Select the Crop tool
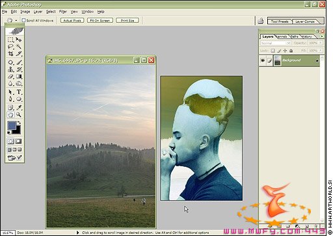The height and width of the screenshot is (236, 333). point(10,53)
